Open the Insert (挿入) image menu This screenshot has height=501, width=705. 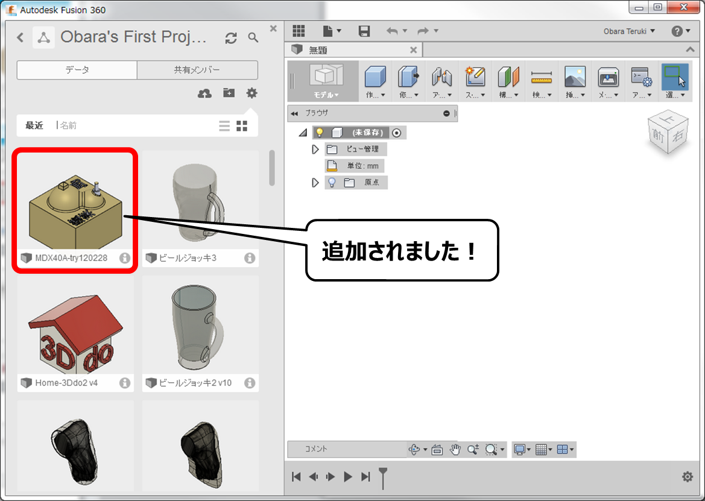point(575,81)
